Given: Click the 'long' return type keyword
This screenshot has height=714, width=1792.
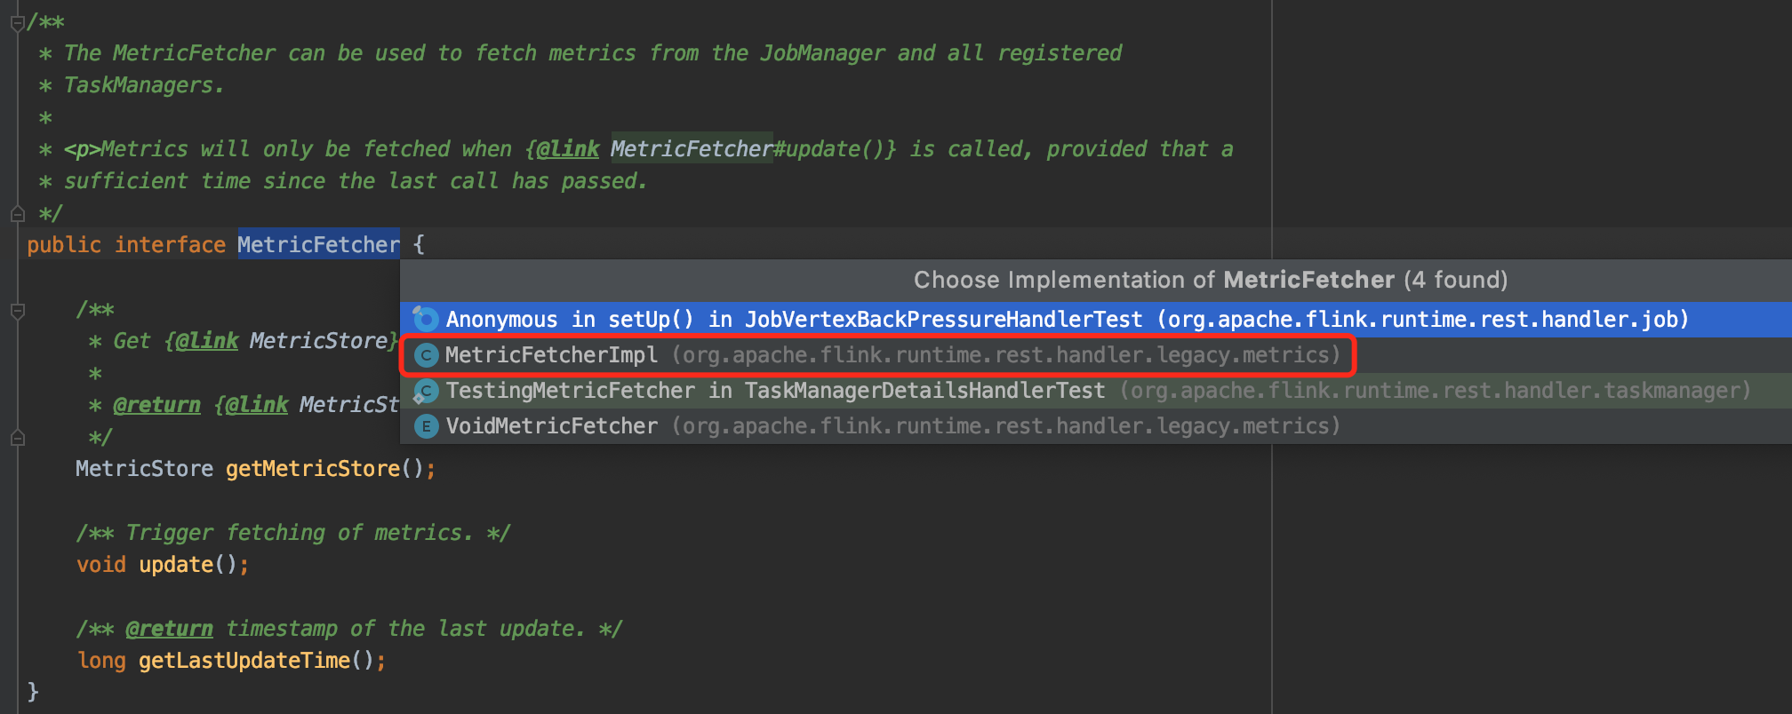Looking at the screenshot, I should [101, 661].
